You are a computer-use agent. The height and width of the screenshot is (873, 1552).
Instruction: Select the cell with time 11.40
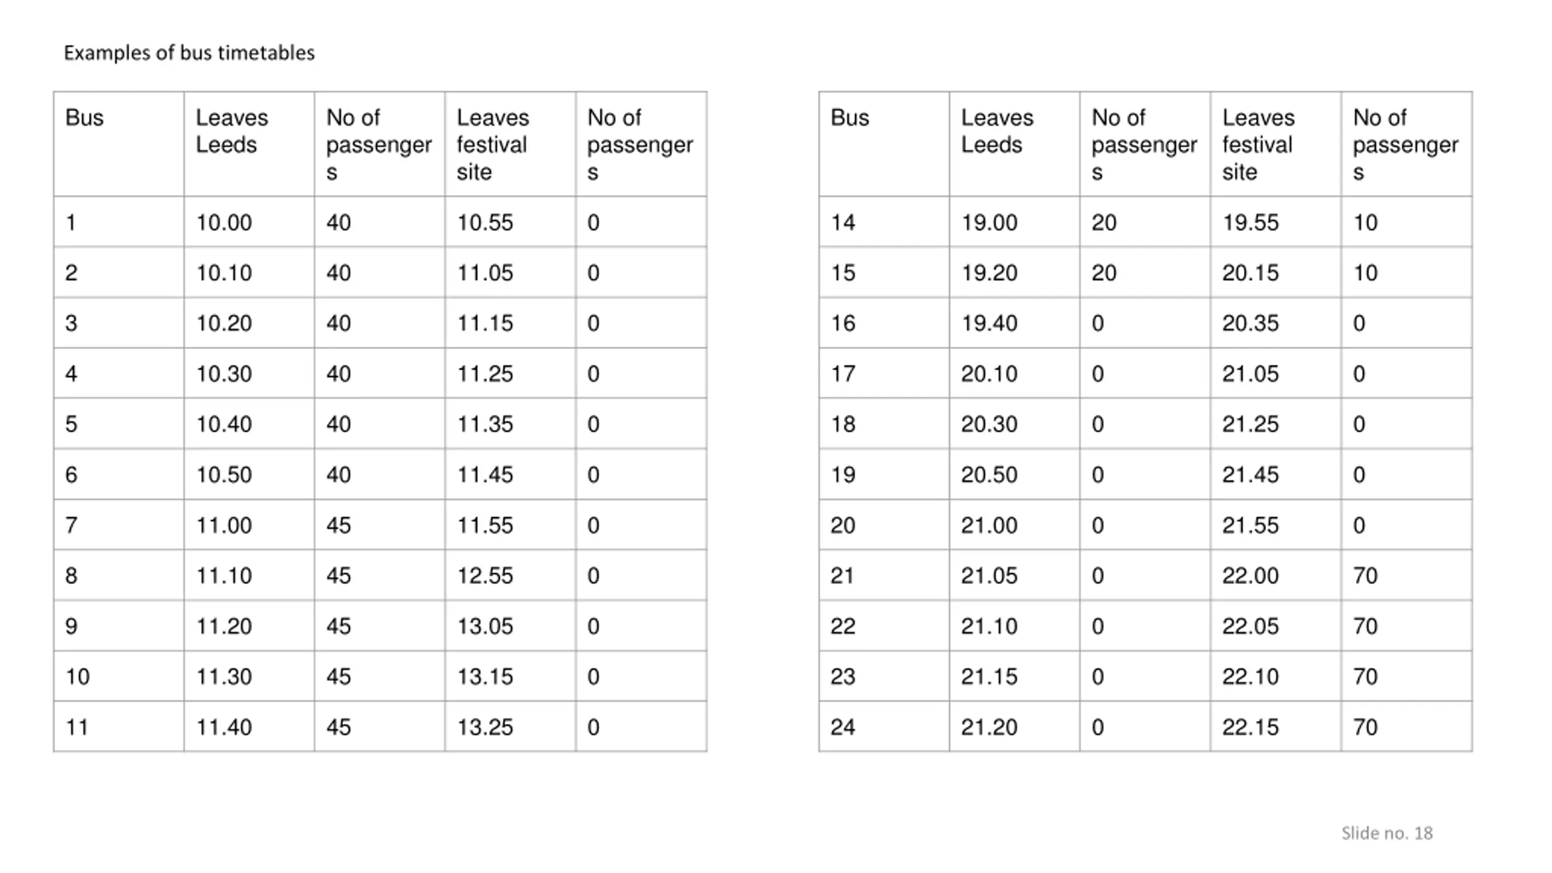pyautogui.click(x=249, y=726)
